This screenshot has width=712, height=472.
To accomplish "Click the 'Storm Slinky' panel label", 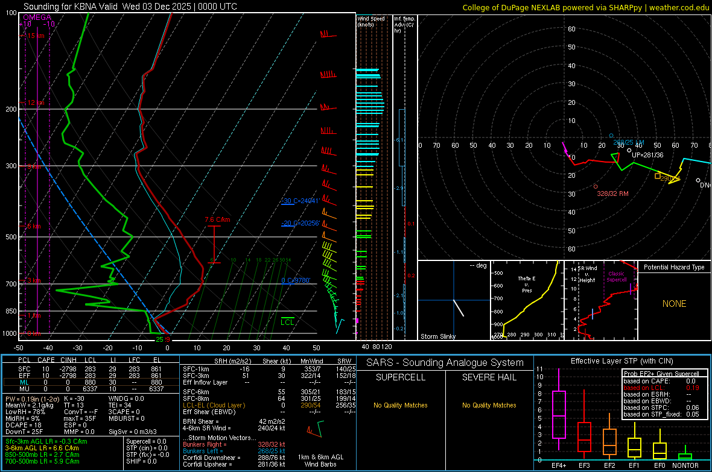I will pyautogui.click(x=437, y=336).
